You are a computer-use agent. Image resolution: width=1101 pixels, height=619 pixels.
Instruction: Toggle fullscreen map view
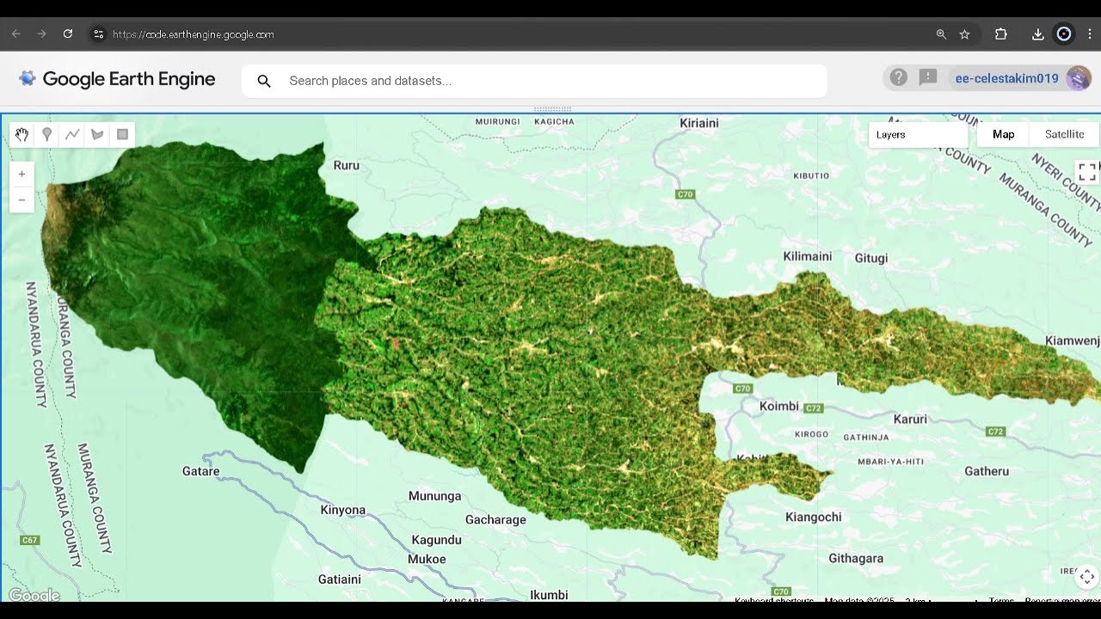[1087, 172]
